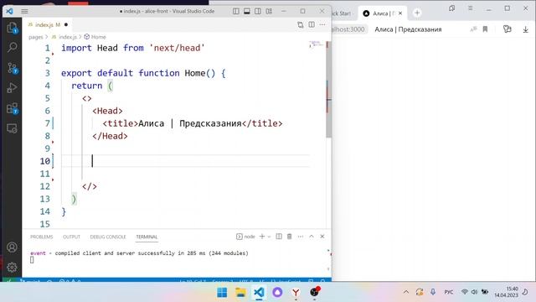This screenshot has height=302, width=536.
Task: Maximize the panel size with chevron
Action: tap(312, 237)
